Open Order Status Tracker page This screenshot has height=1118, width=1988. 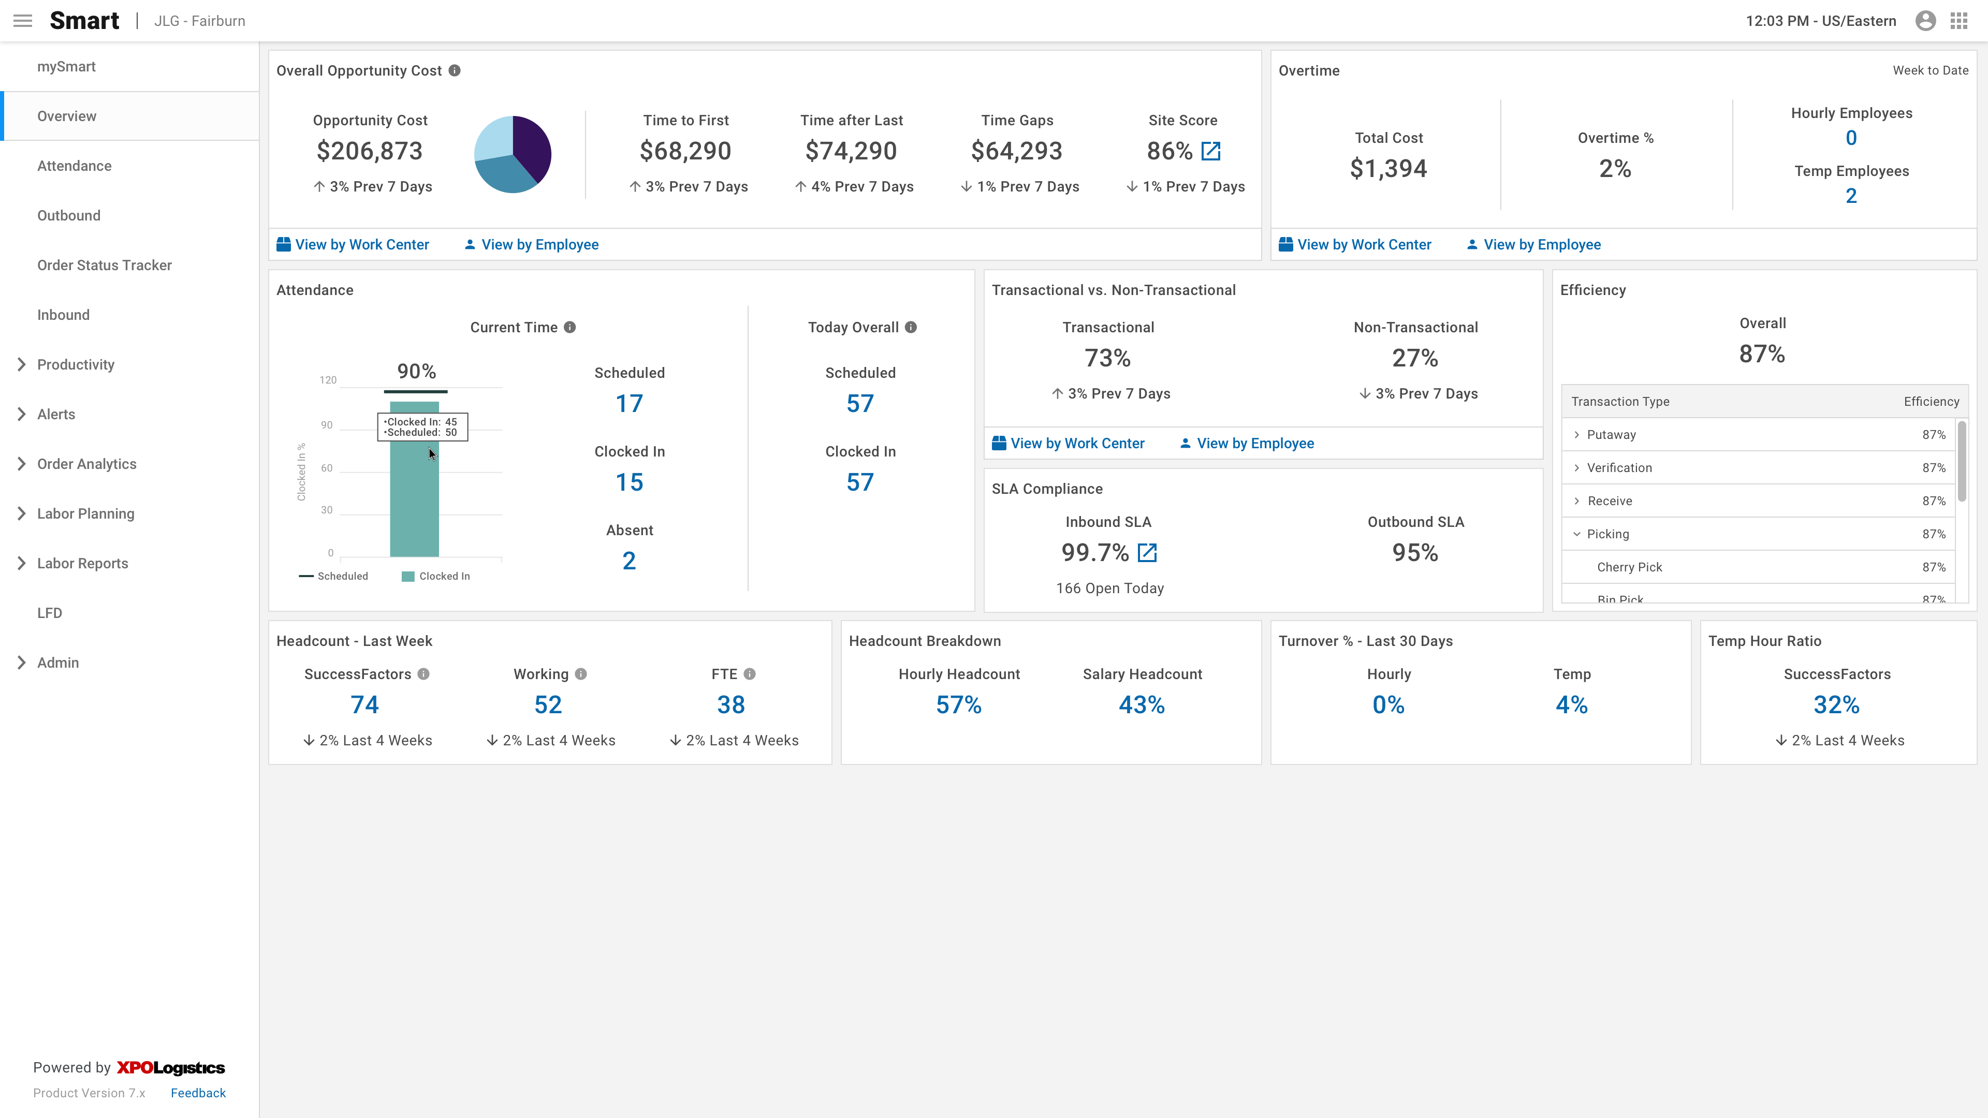click(104, 266)
